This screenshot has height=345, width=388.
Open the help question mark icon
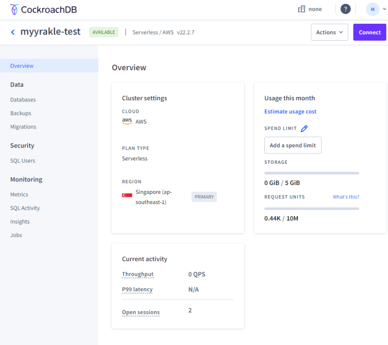[x=345, y=9]
